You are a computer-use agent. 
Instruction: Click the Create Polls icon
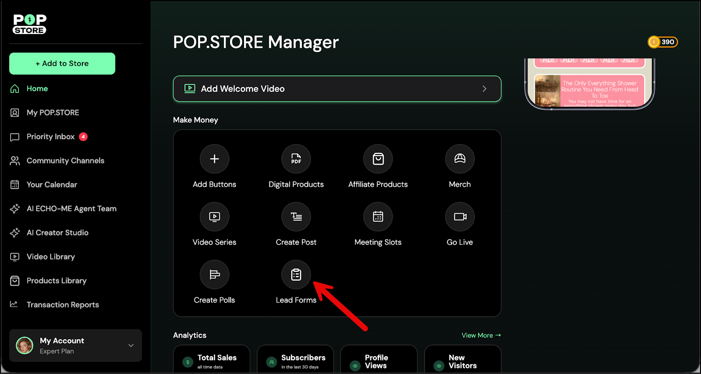214,275
